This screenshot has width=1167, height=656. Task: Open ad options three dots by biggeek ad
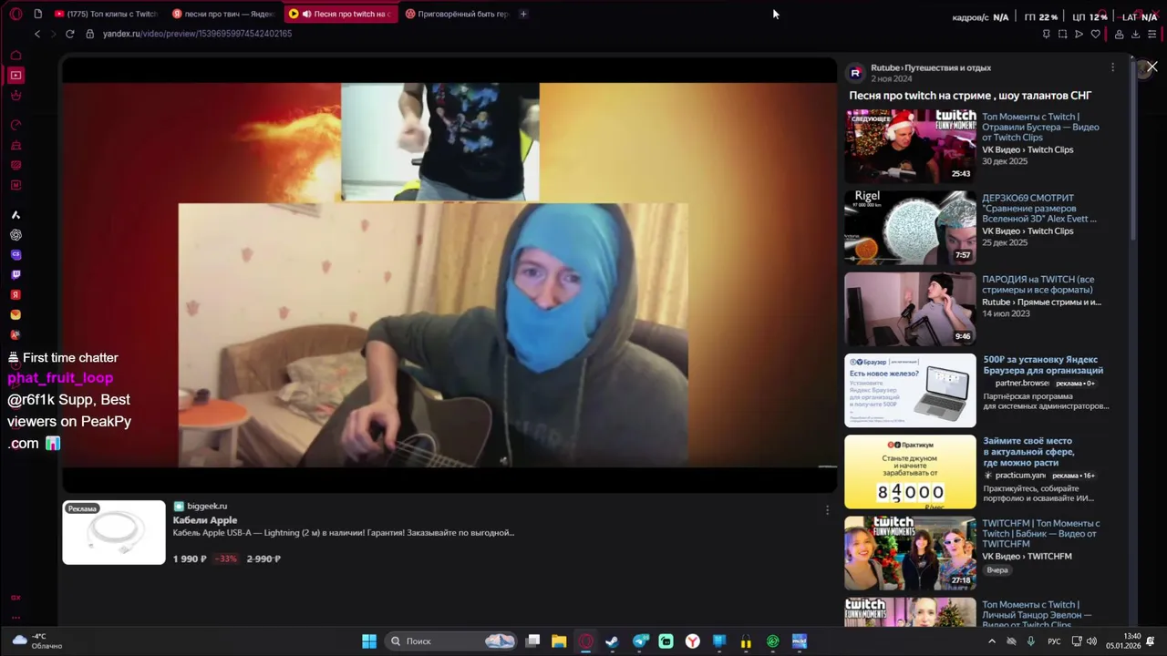[827, 510]
